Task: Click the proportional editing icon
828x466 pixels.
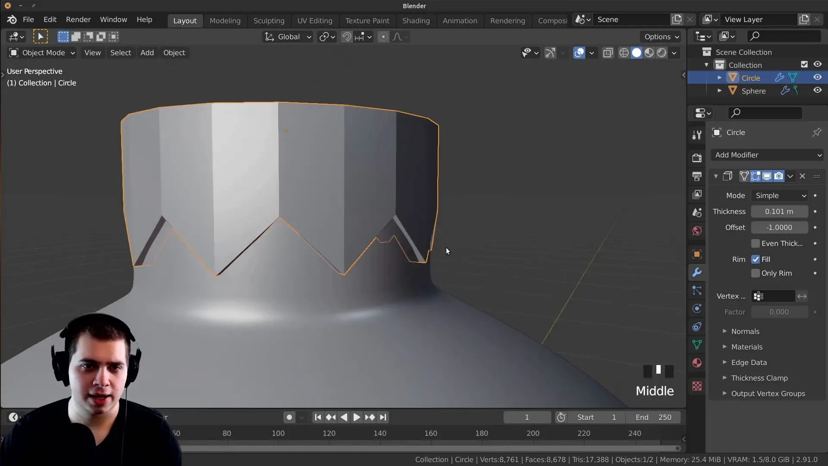Action: click(383, 37)
